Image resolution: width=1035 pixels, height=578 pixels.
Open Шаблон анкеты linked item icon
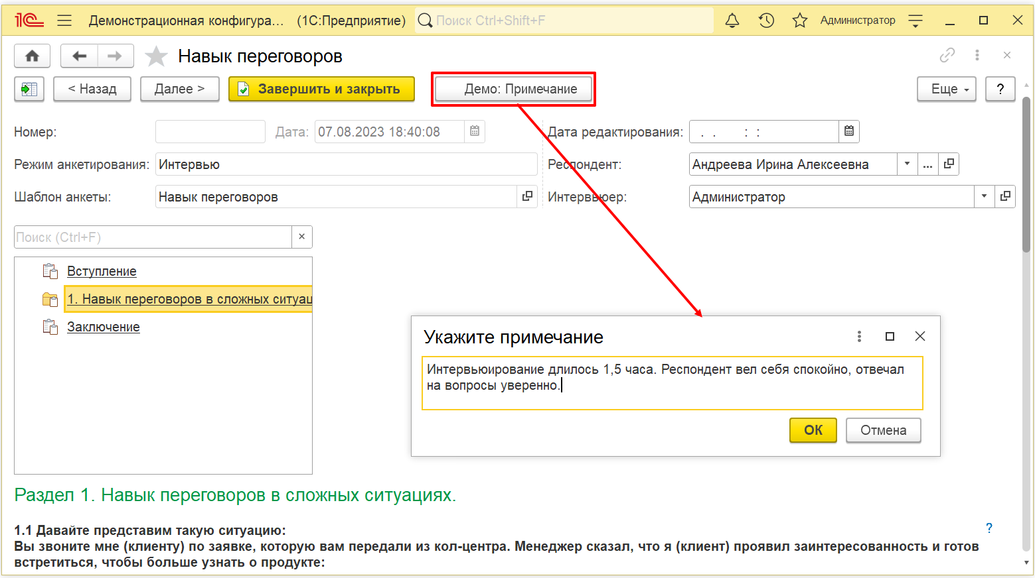[527, 196]
